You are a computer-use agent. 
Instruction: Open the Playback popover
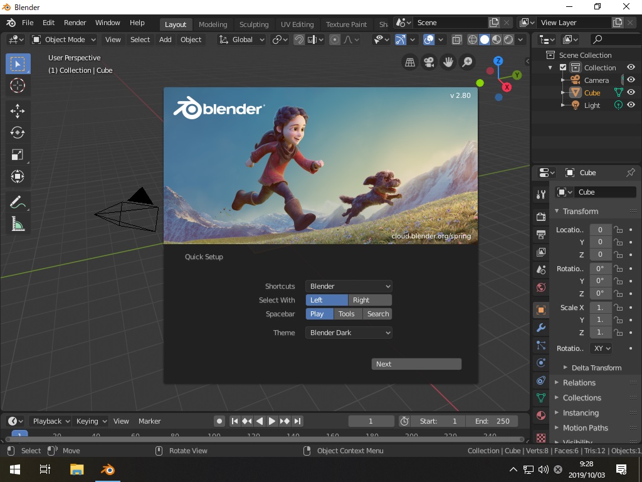[51, 421]
